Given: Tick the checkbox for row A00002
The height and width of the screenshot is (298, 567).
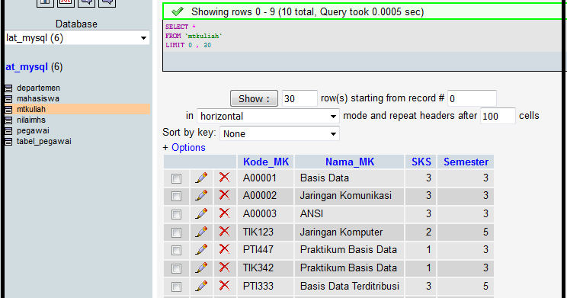Looking at the screenshot, I should coord(176,197).
